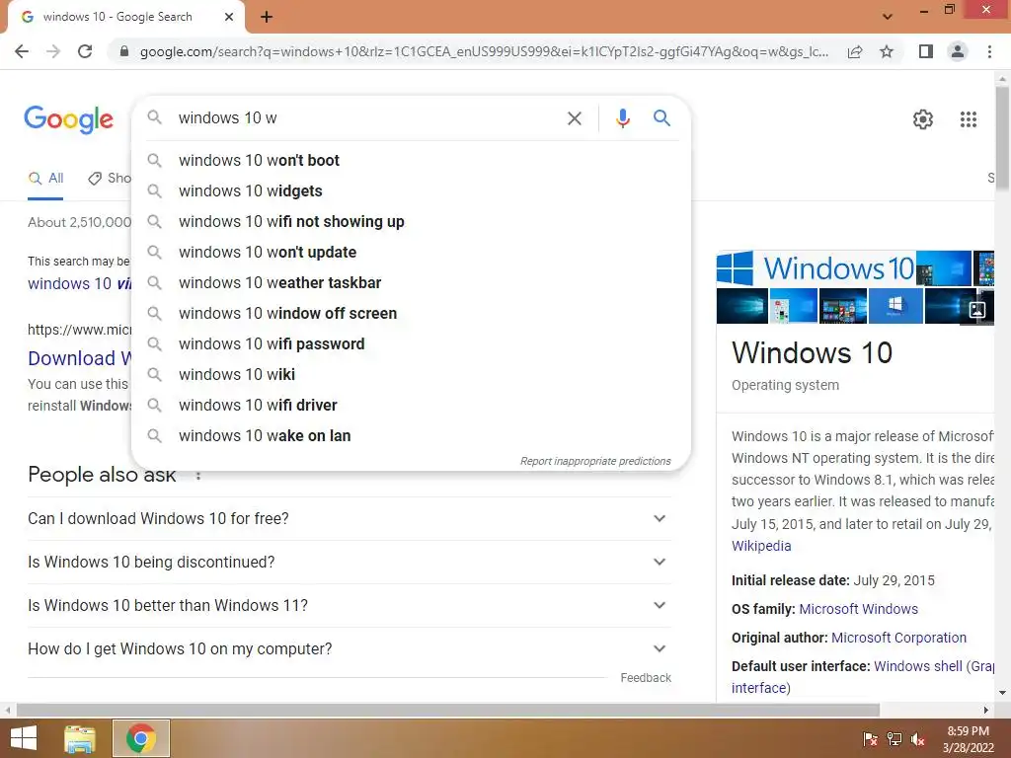Open File Explorer from the taskbar
1011x758 pixels.
click(80, 738)
